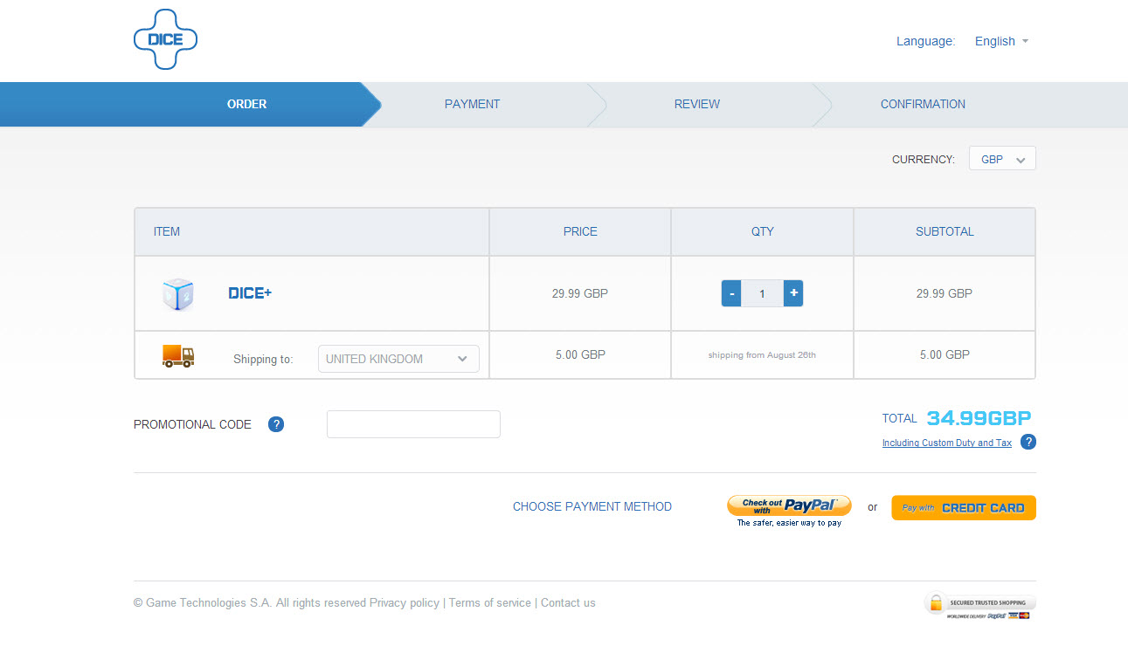Go to the Payment step tab
Screen dimensions: 1128x646
click(473, 104)
